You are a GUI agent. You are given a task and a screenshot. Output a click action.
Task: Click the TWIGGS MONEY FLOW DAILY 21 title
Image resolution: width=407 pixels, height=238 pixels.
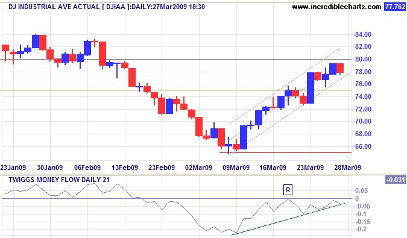(59, 180)
